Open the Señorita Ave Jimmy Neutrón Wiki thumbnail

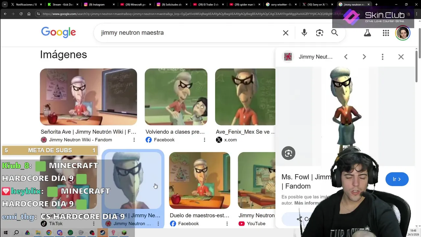[x=88, y=97]
